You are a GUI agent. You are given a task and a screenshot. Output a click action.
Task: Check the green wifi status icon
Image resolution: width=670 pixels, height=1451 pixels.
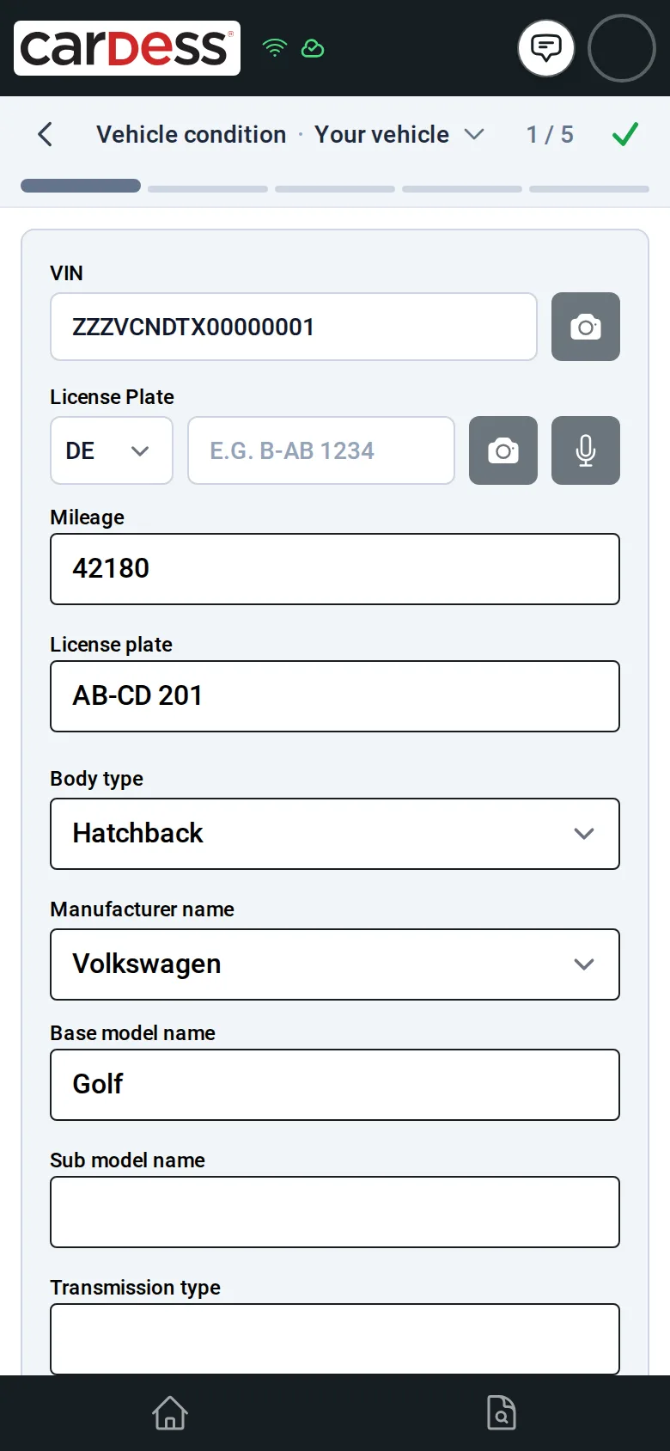pyautogui.click(x=275, y=48)
